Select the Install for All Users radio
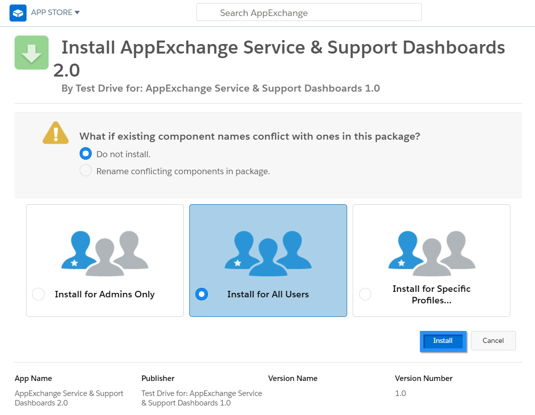Viewport: 535px width, 415px height. [202, 294]
